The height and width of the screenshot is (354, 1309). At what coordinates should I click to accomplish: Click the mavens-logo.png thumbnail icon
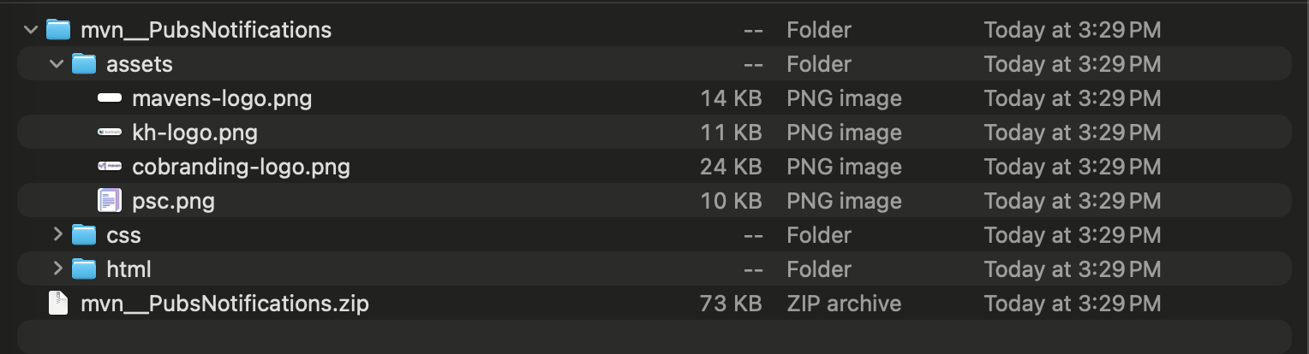click(x=110, y=98)
